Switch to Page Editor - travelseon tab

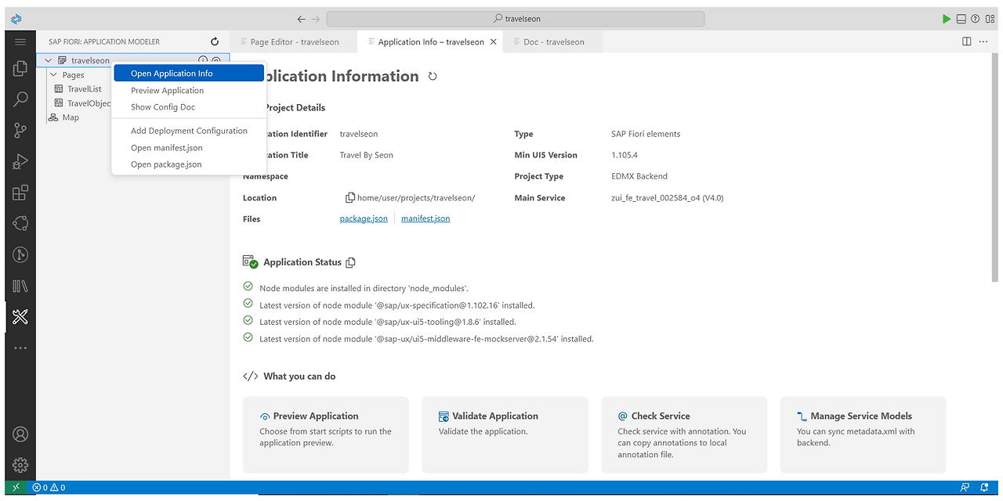(x=294, y=41)
